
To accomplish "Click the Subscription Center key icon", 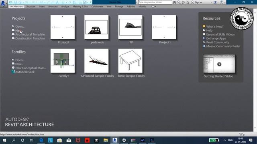I will coord(179,2).
